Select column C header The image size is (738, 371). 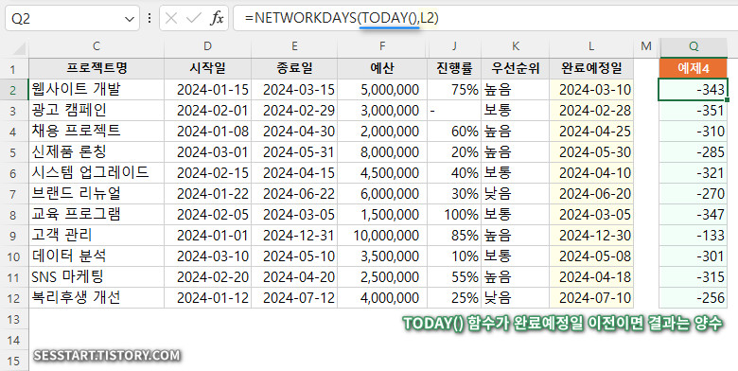point(97,46)
